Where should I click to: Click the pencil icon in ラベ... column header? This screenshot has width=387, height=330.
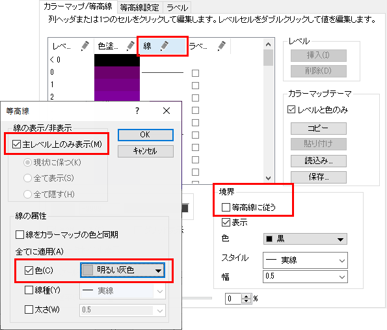[222, 46]
